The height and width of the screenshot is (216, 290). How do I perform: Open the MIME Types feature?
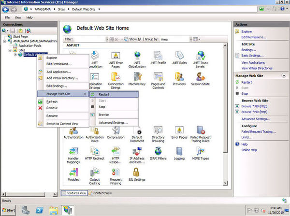pos(201,154)
